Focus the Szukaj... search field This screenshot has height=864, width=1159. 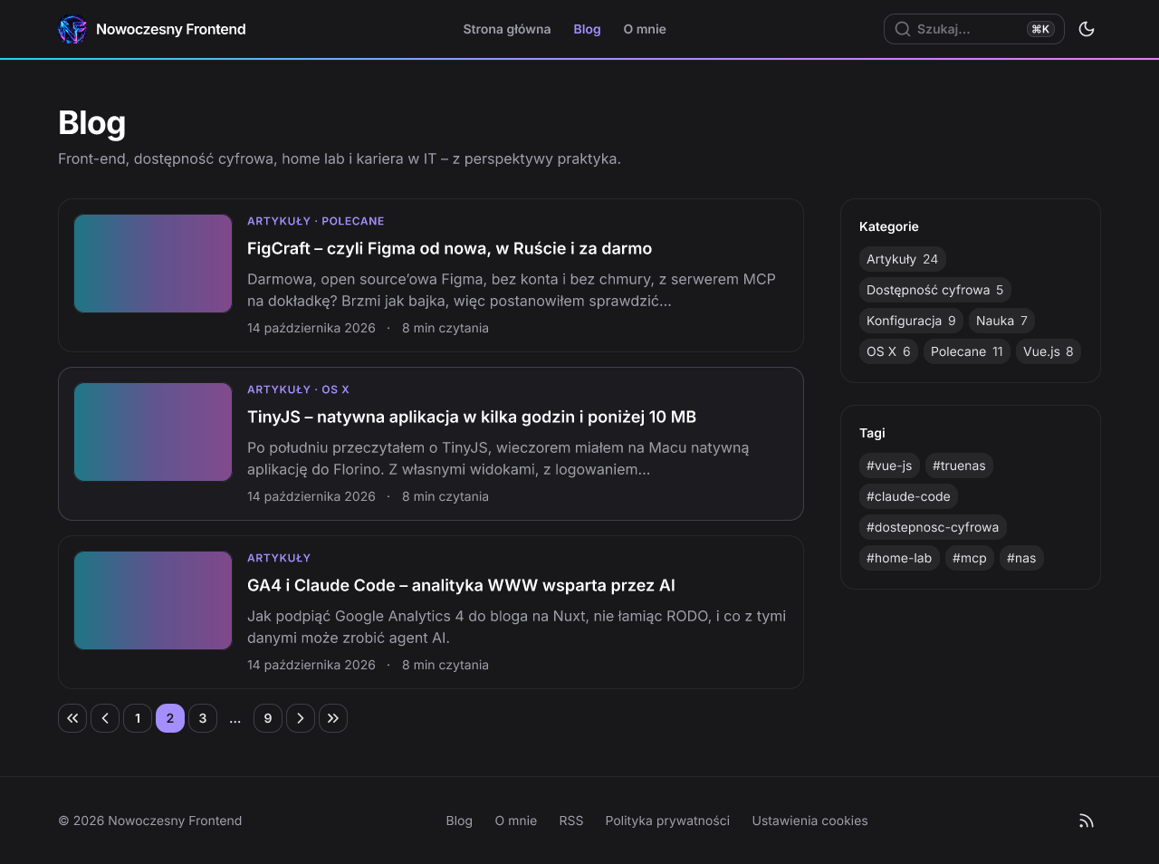coord(974,29)
